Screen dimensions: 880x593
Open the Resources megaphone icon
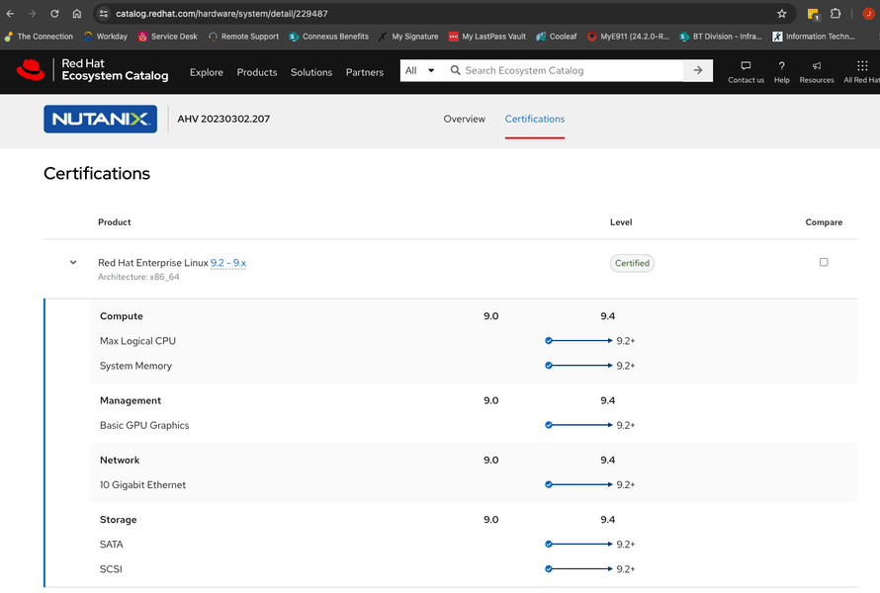(x=817, y=66)
